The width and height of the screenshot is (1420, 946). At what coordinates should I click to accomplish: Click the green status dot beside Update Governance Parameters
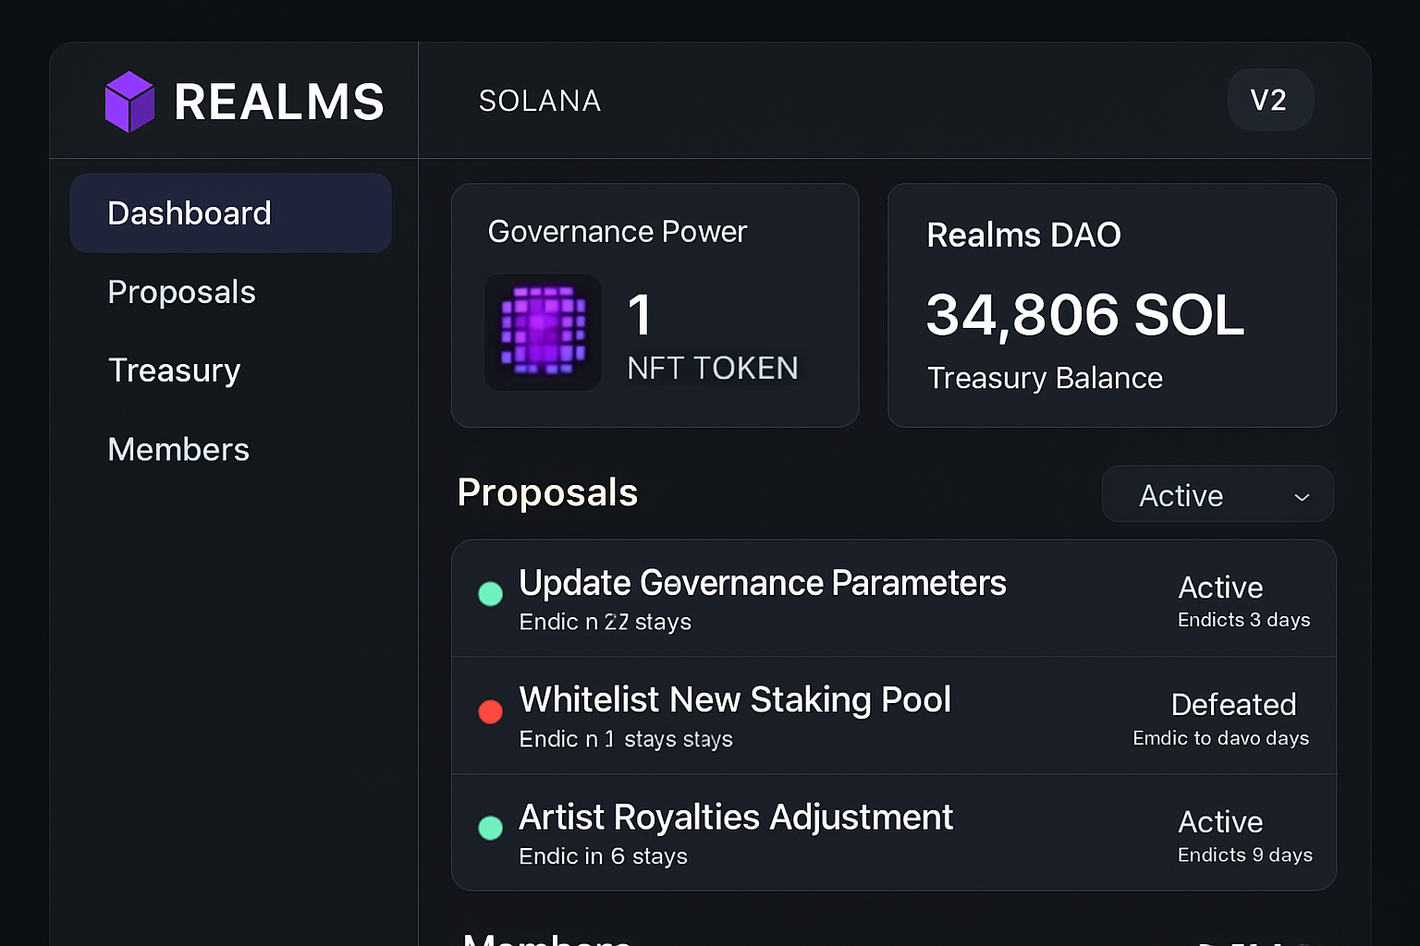coord(490,594)
